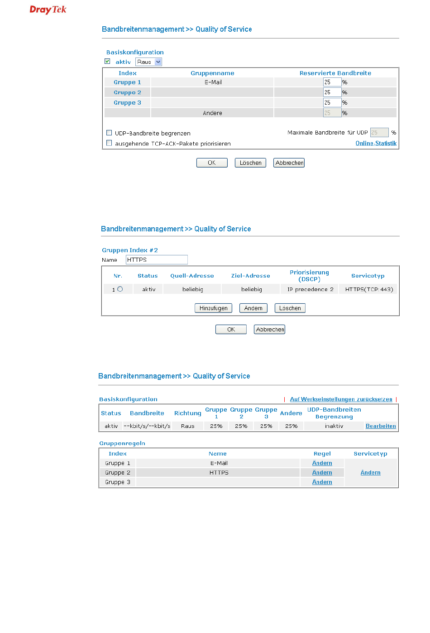Viewport: 430px width, 633px height.
Task: Click the Reservierte Bandbreite column header
Action: tap(335, 73)
